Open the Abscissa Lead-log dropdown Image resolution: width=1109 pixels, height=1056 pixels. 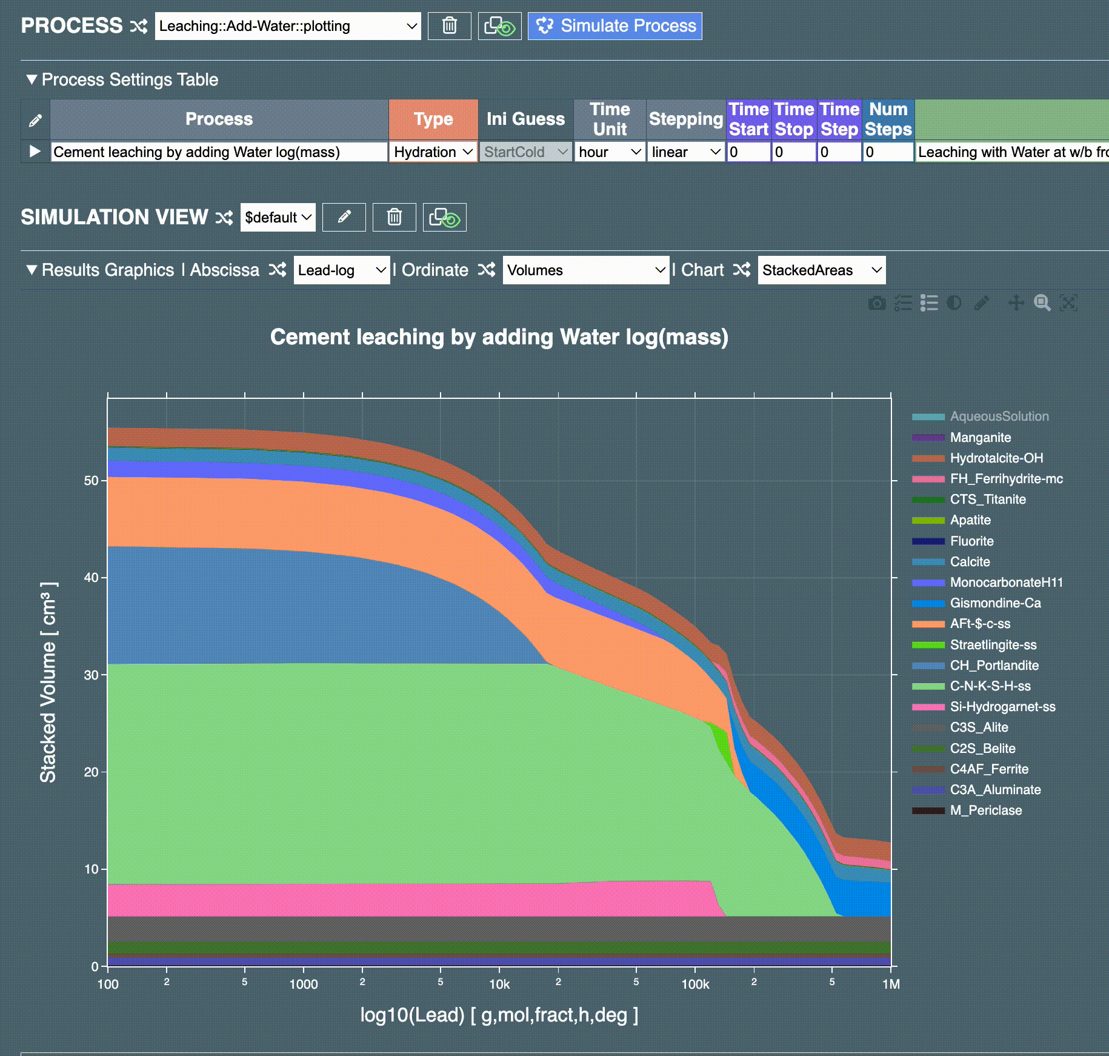click(341, 270)
